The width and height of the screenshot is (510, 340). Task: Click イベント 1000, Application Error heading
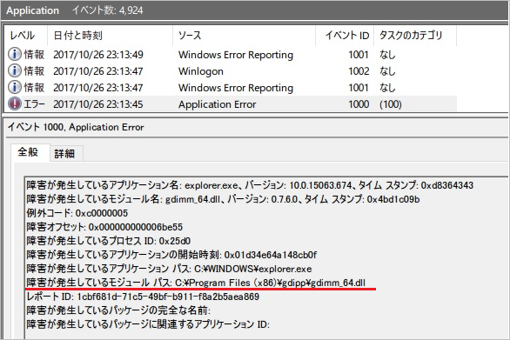pyautogui.click(x=76, y=127)
